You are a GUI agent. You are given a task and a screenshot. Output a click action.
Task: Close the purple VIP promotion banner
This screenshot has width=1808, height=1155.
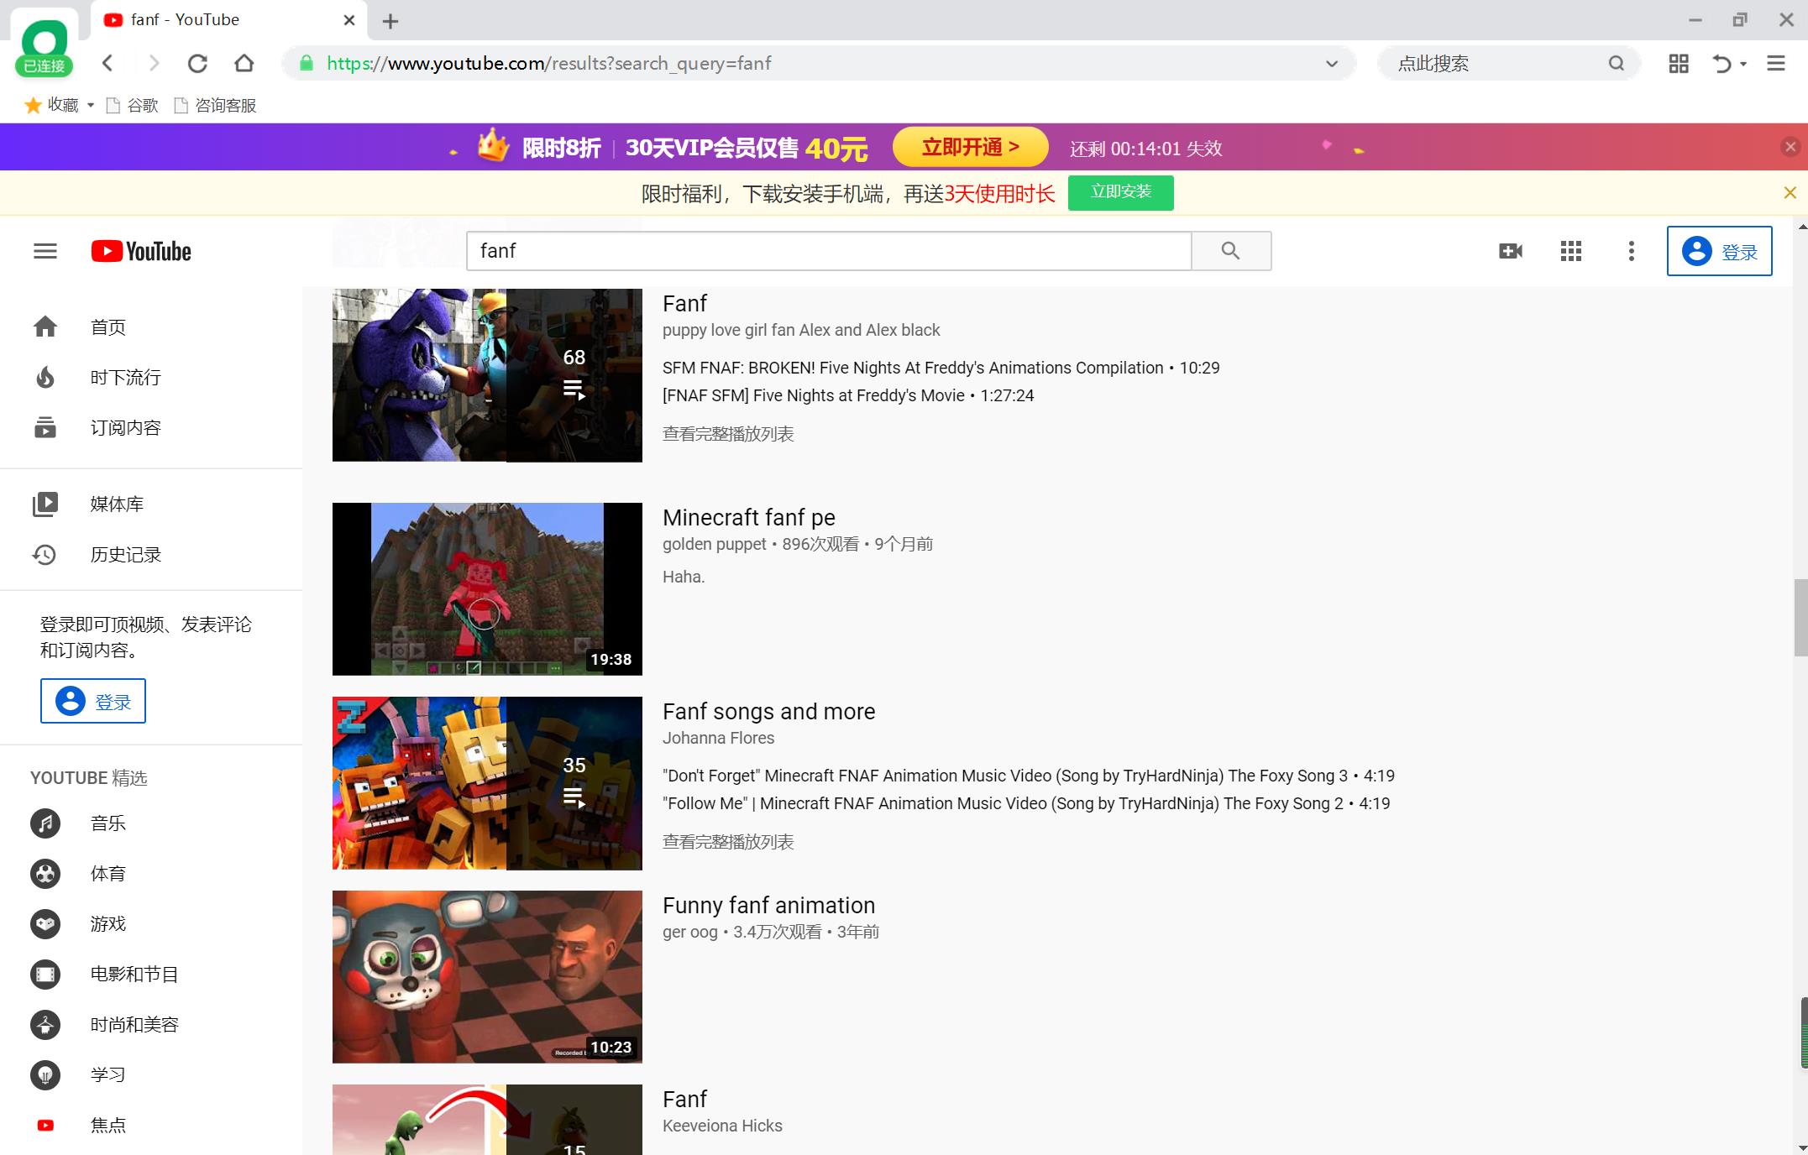1790,147
